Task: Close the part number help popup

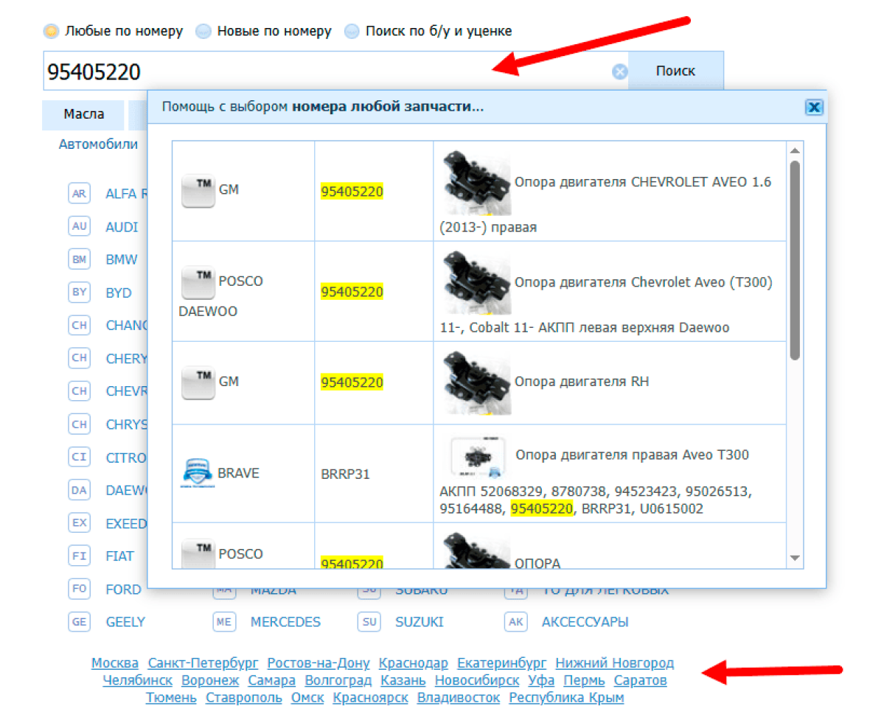Action: pos(814,107)
